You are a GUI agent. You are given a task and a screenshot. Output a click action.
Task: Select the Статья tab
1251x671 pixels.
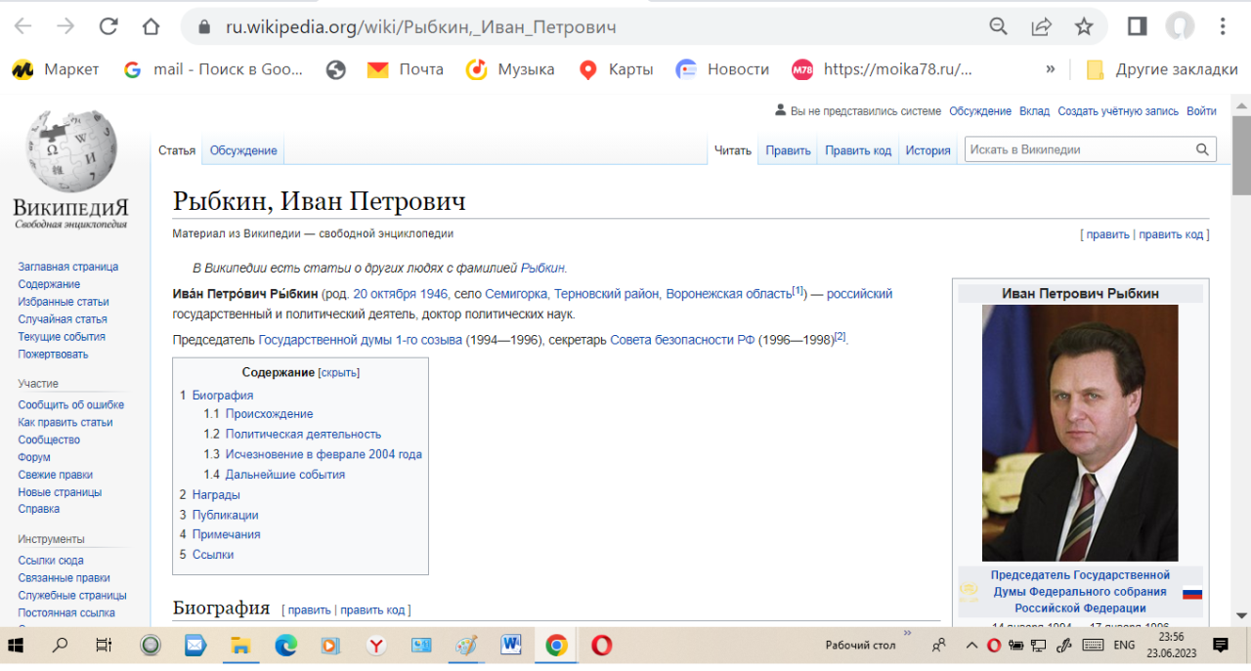pyautogui.click(x=177, y=150)
